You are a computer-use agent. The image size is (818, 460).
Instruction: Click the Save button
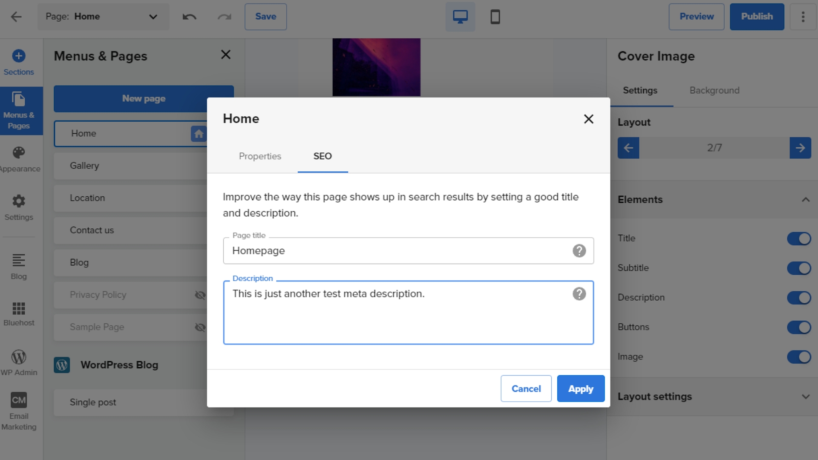[265, 17]
